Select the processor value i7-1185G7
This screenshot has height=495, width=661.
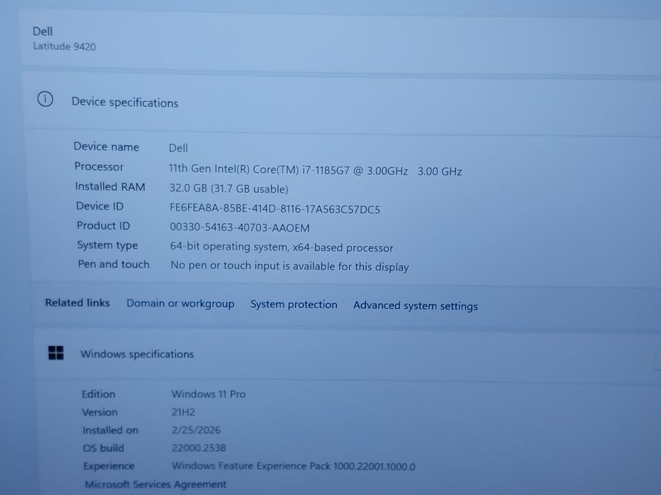pos(315,170)
